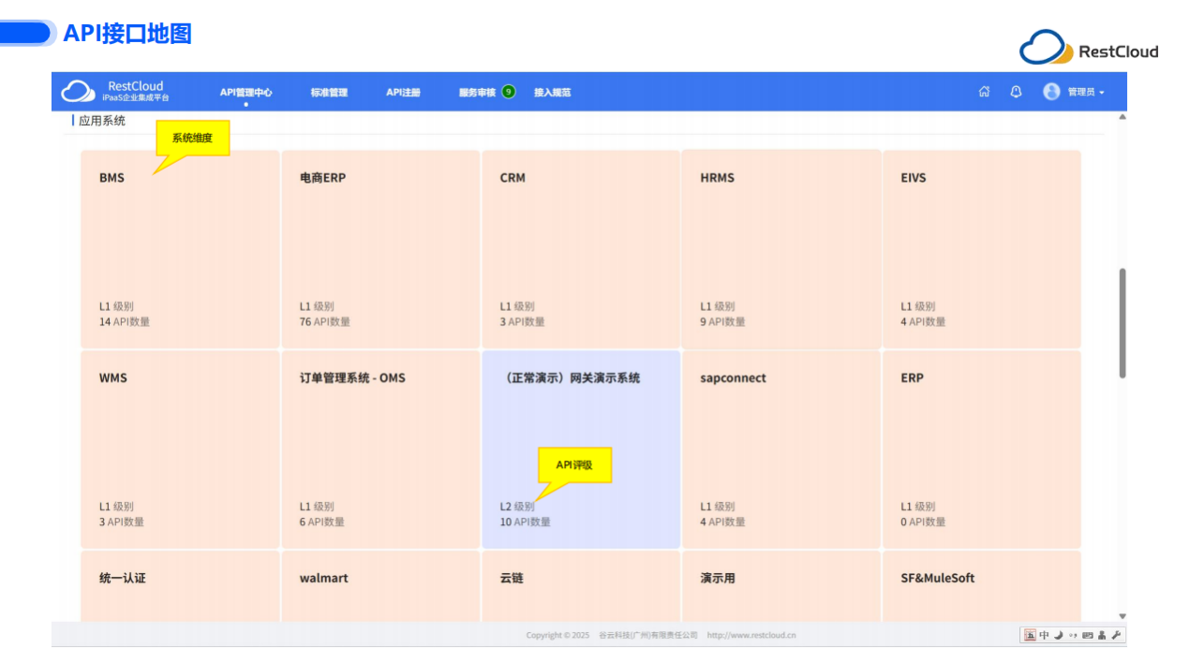Click the Wubi input method icon

[1031, 635]
